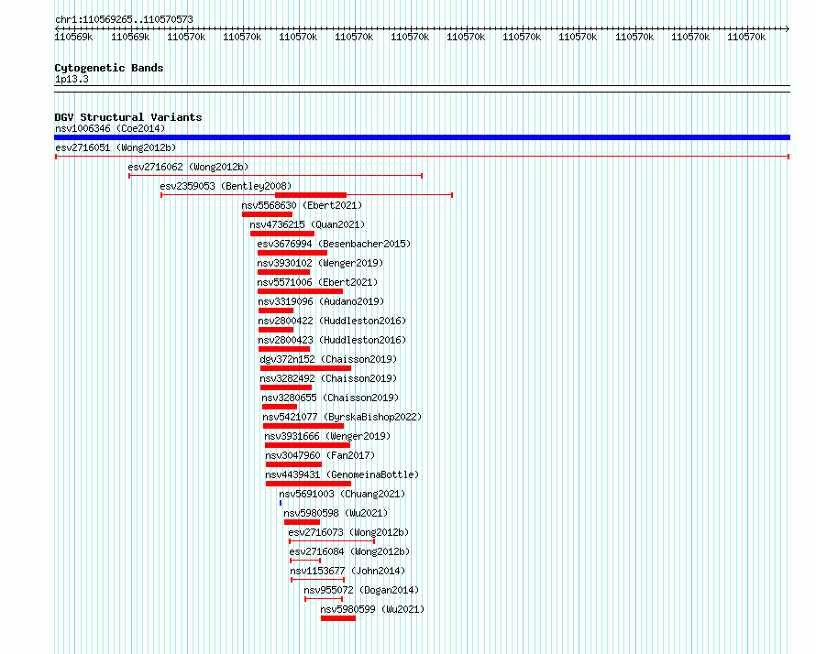Select the red line under nsv1153677
The image size is (816, 654).
pos(317,580)
